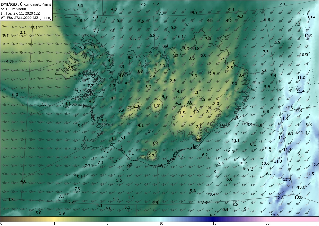Viewport: 319px width, 226px height.
Task: Click the 9.8 precipitation value
Action: click(x=309, y=125)
